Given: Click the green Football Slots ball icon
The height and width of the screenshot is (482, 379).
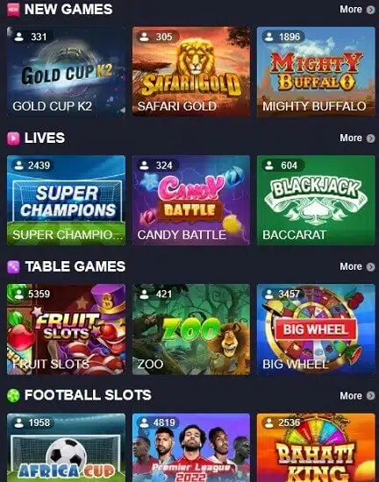Looking at the screenshot, I should click(13, 395).
